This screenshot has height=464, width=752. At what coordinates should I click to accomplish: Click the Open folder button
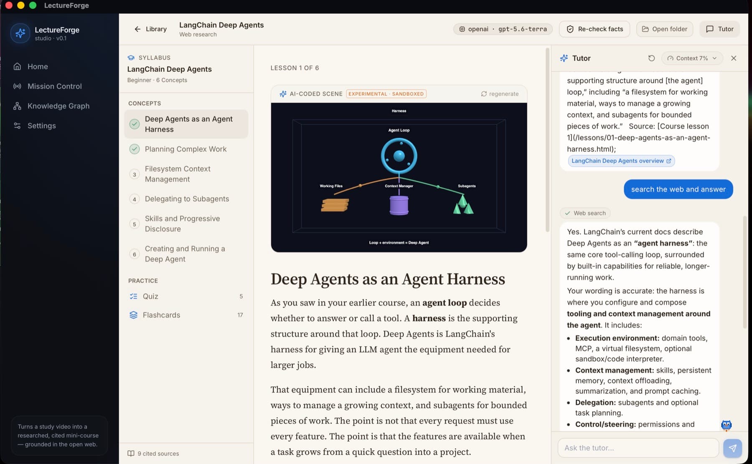[664, 29]
